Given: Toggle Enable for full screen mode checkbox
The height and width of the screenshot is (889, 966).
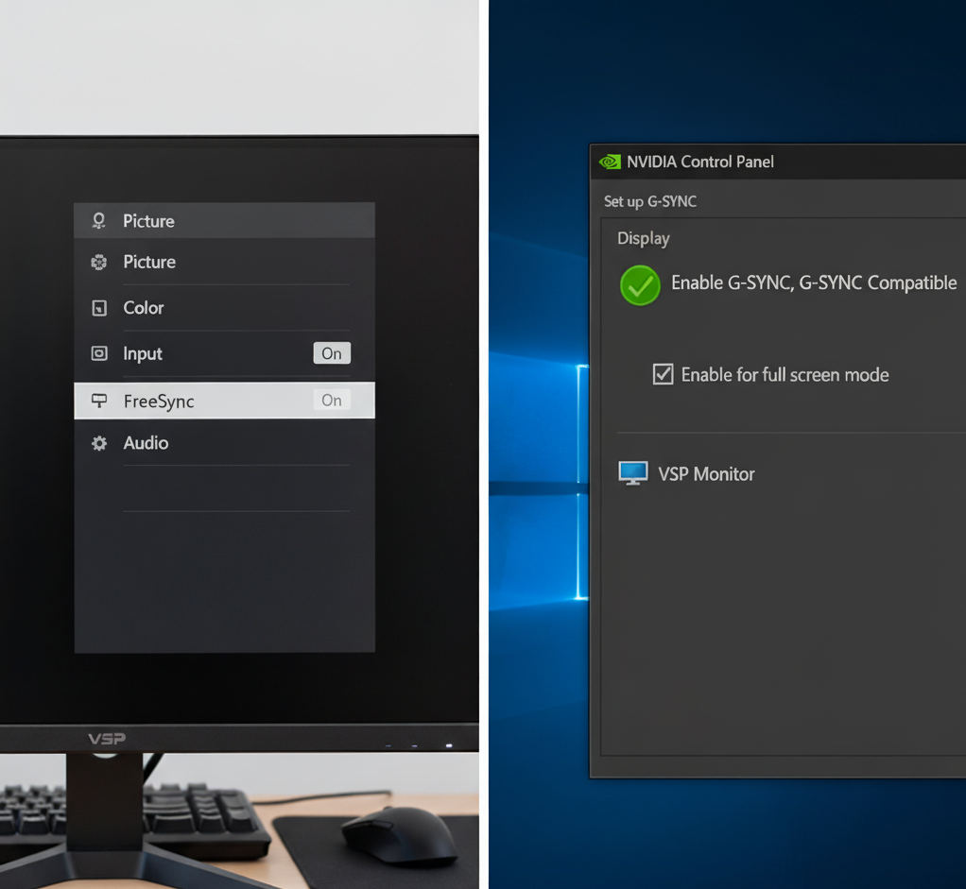Looking at the screenshot, I should tap(664, 374).
